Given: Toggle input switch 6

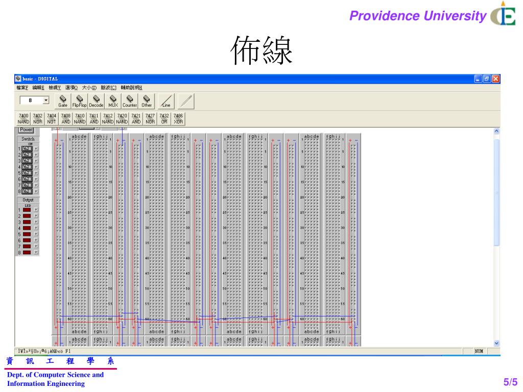Looking at the screenshot, I should pyautogui.click(x=27, y=179).
